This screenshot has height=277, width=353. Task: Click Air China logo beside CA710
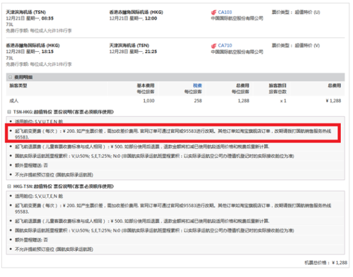coord(214,46)
